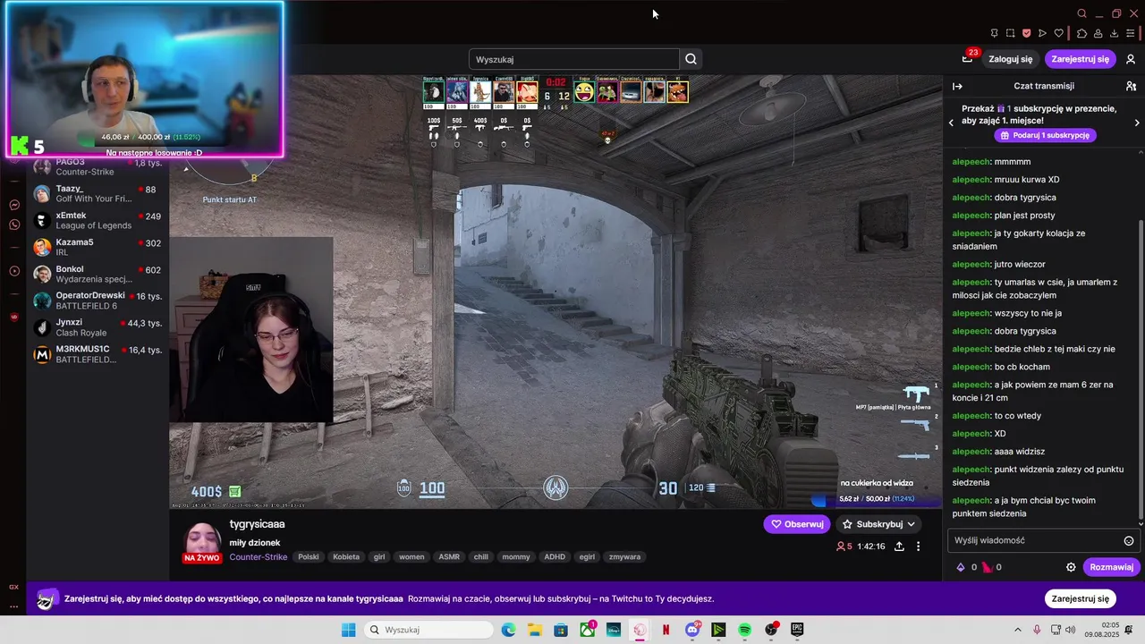Click the tygrysicaaa live avatar
This screenshot has height=644, width=1145.
coord(203,542)
